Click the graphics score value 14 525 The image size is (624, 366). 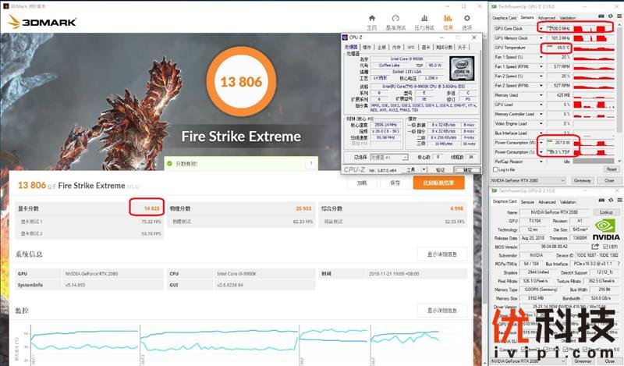point(151,208)
